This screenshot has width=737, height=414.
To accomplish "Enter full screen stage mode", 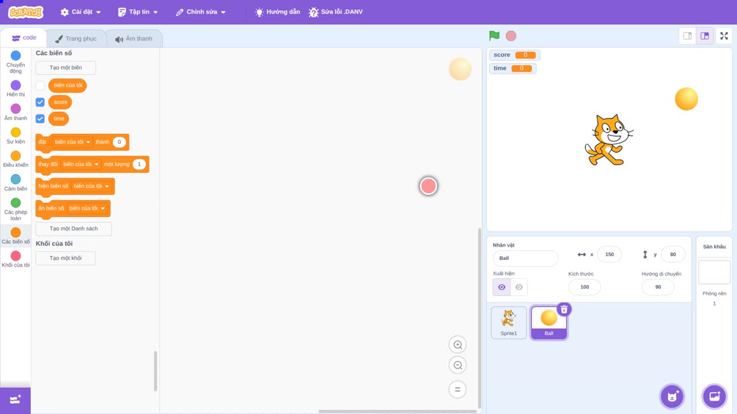I will click(x=724, y=36).
